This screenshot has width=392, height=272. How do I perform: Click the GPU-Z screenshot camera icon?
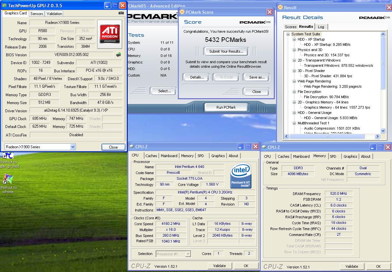[x=121, y=13]
